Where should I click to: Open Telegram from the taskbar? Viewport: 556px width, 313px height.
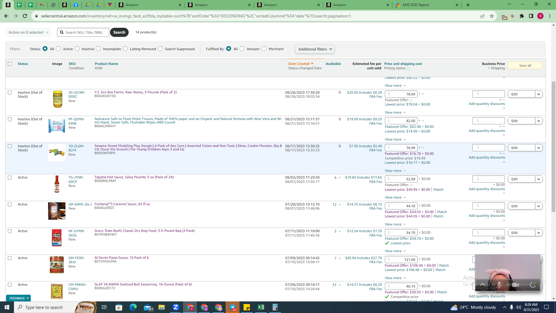233,307
